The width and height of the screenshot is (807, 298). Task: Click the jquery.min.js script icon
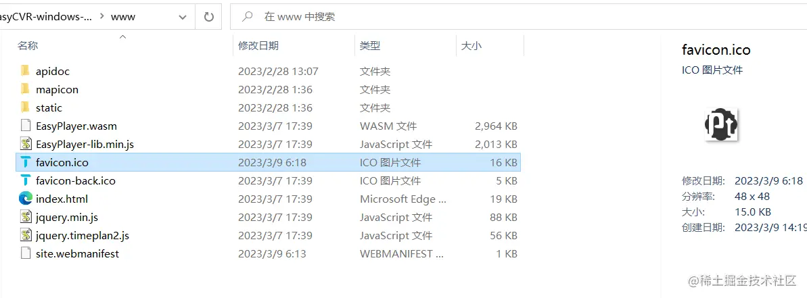(25, 218)
